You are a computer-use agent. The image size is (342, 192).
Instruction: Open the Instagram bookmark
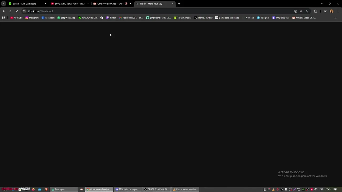click(x=32, y=18)
